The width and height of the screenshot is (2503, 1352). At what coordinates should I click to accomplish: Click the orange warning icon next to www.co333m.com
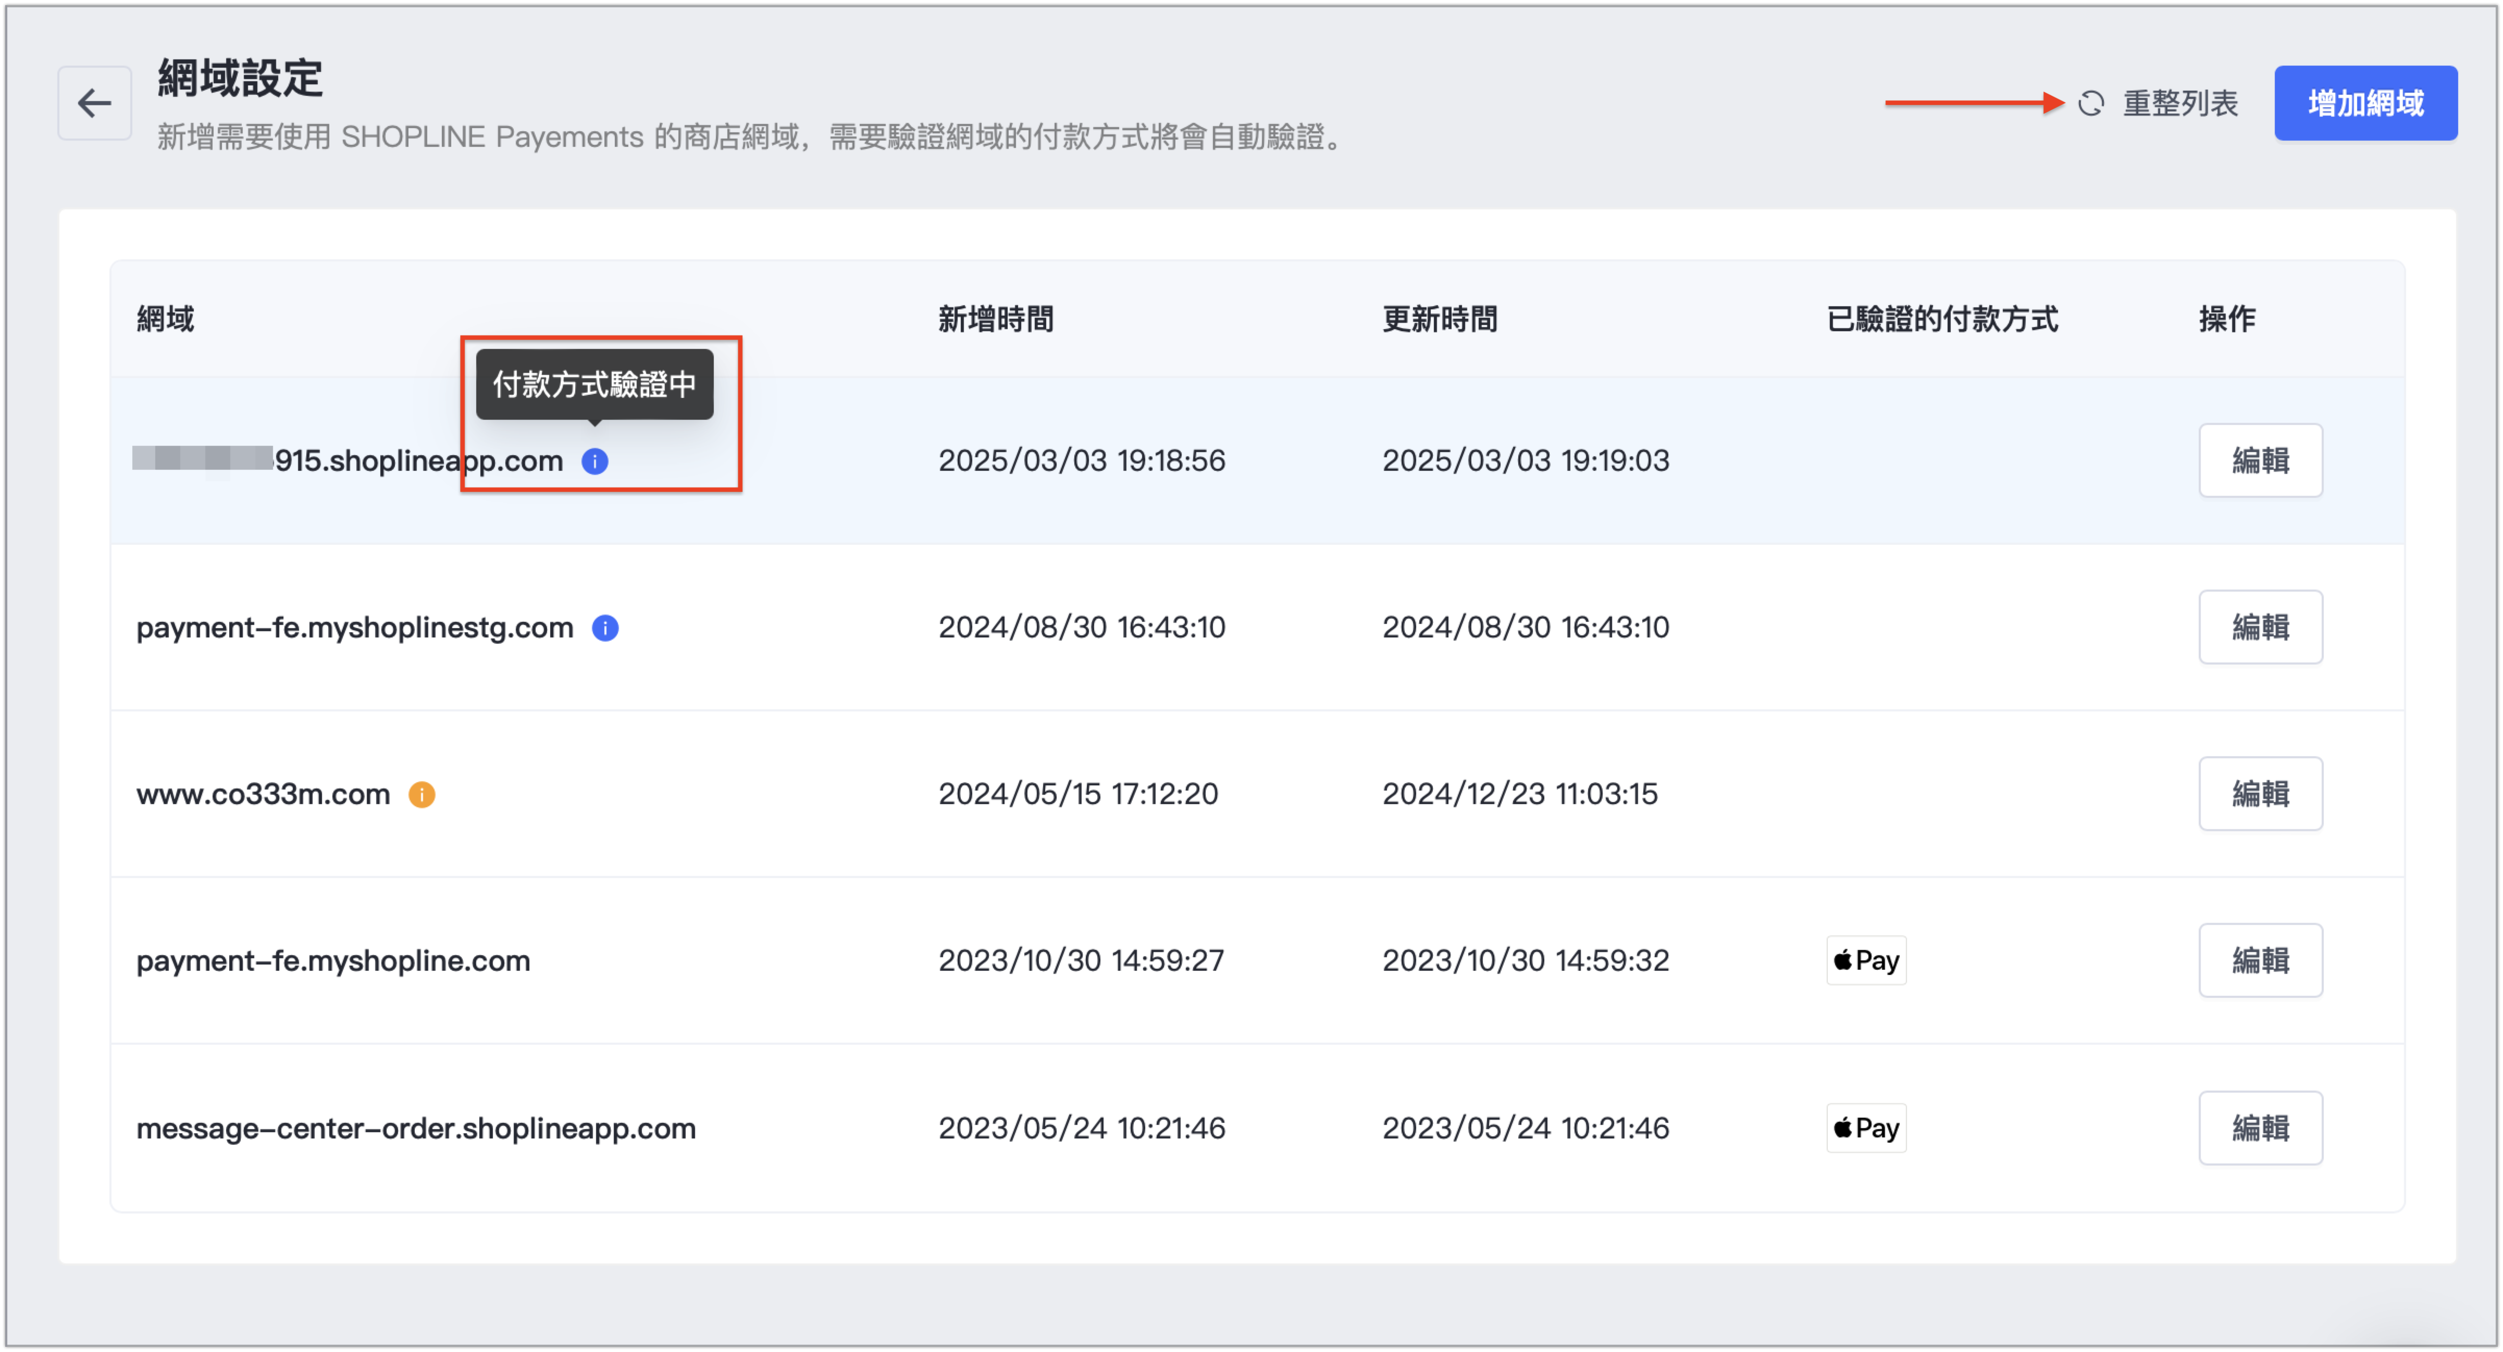pyautogui.click(x=422, y=795)
